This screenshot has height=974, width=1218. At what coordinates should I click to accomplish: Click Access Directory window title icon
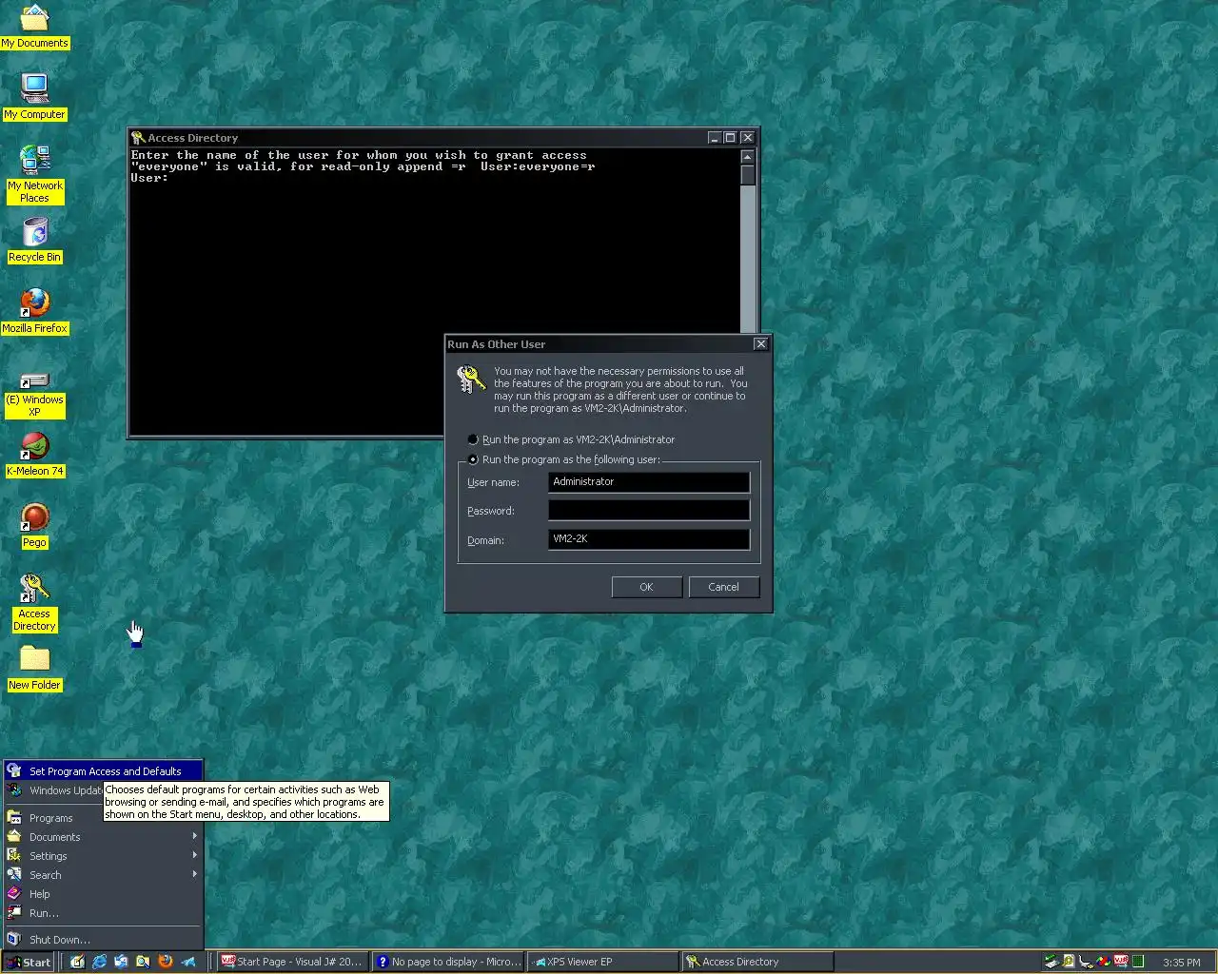tap(138, 138)
